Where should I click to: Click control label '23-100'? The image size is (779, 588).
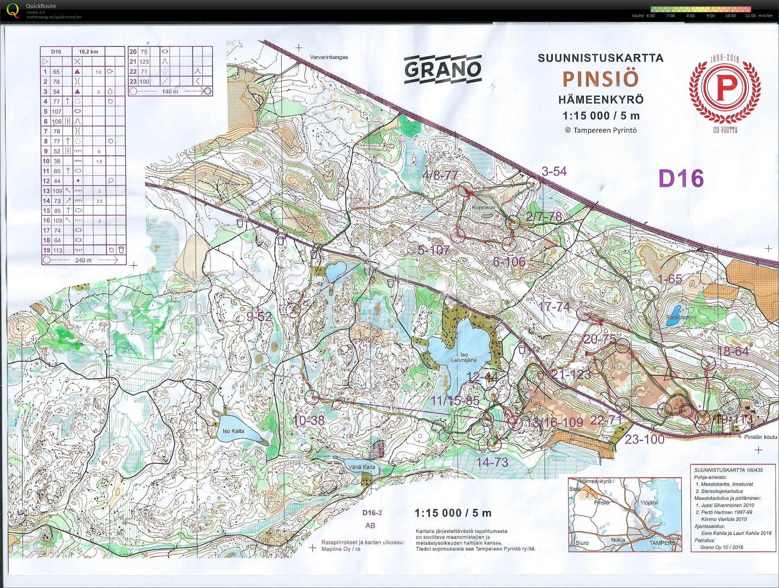click(x=644, y=439)
